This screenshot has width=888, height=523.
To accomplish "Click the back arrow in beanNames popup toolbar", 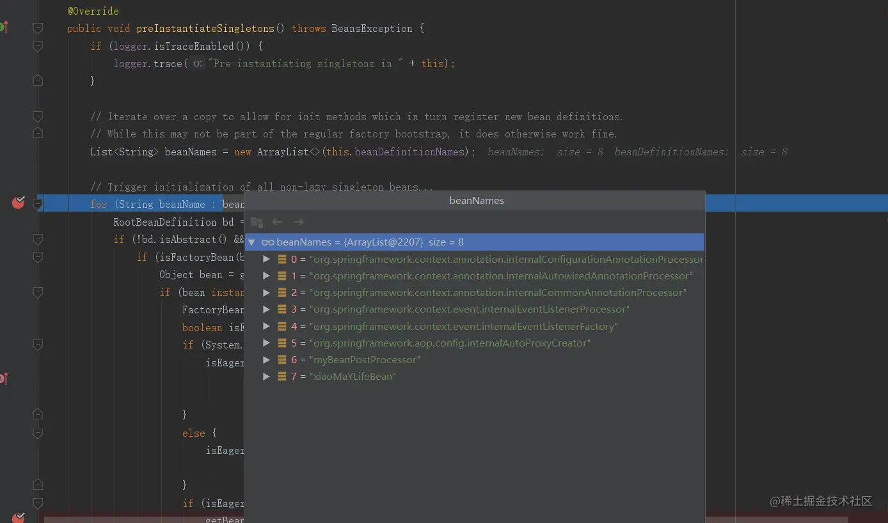I will click(278, 222).
